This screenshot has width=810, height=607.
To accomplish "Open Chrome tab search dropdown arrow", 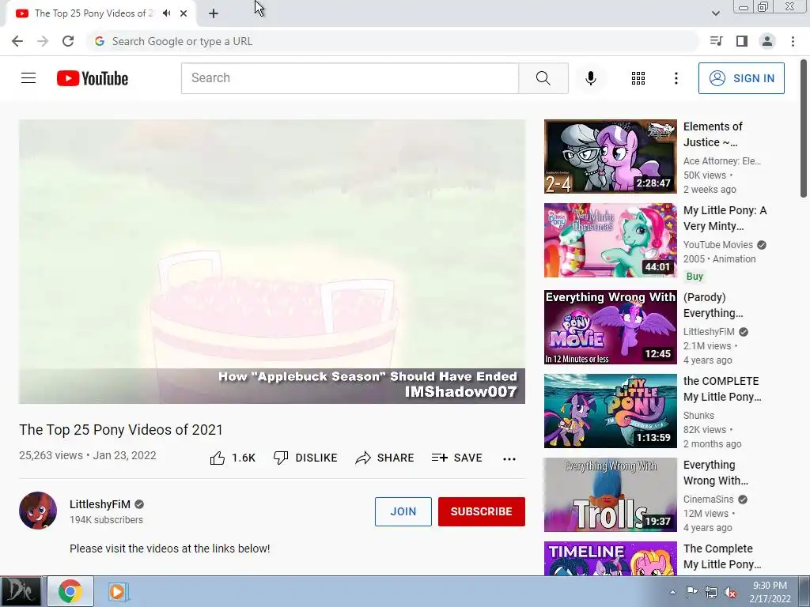I will click(x=715, y=13).
